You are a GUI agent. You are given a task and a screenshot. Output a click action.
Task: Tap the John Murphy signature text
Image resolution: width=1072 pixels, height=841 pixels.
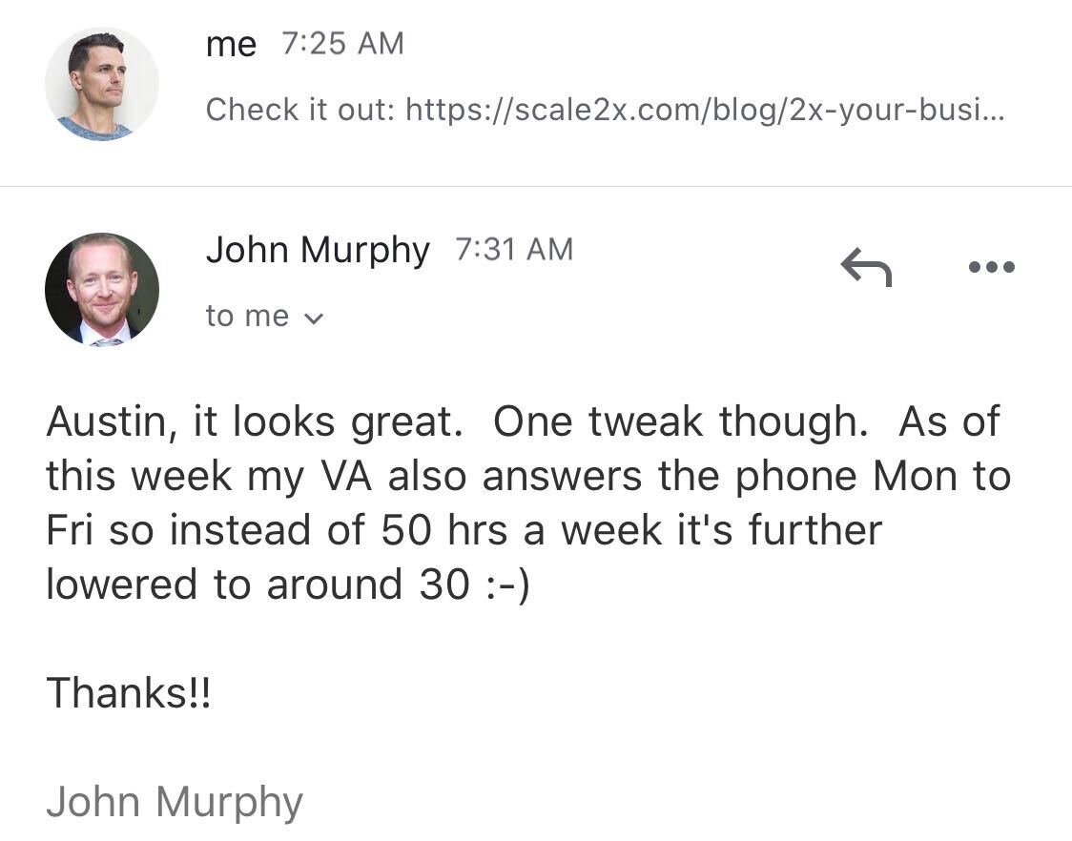175,803
